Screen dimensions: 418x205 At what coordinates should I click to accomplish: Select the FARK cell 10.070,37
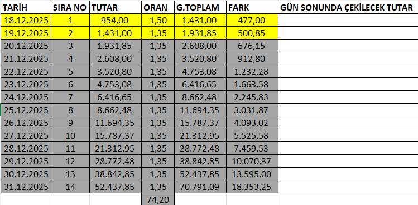click(252, 161)
